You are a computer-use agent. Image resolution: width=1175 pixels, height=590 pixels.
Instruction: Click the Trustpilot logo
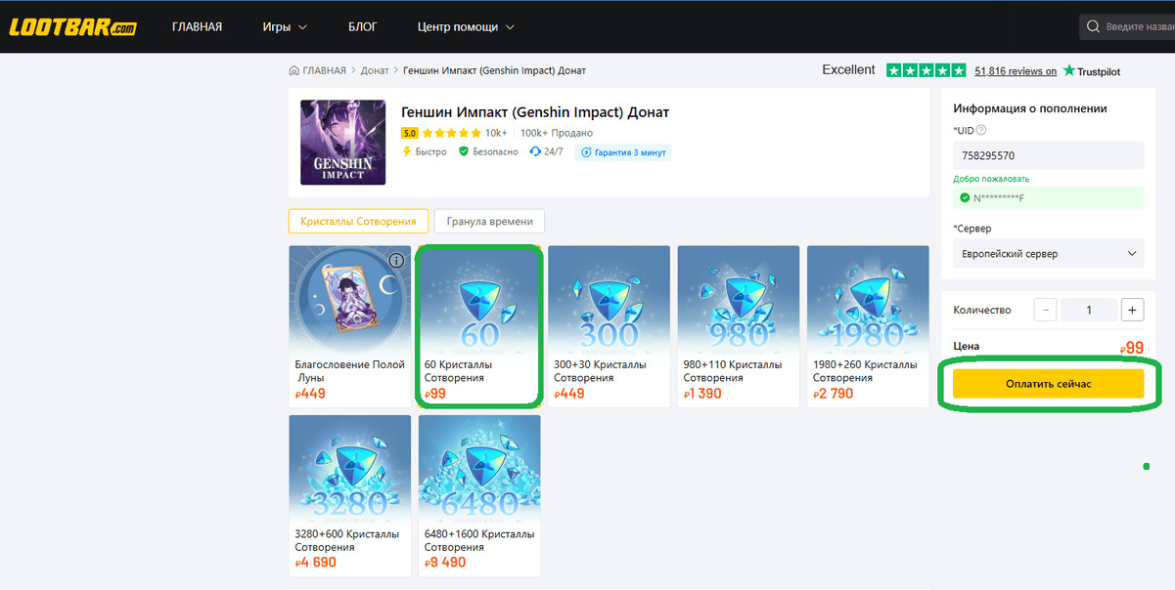(1092, 71)
